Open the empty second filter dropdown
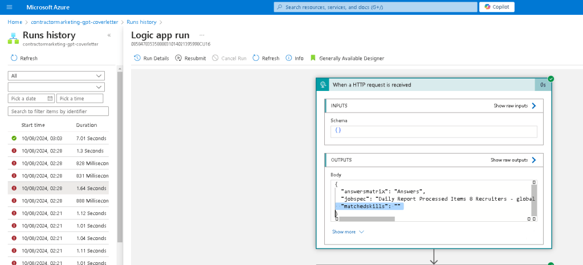The image size is (583, 265). [x=56, y=87]
